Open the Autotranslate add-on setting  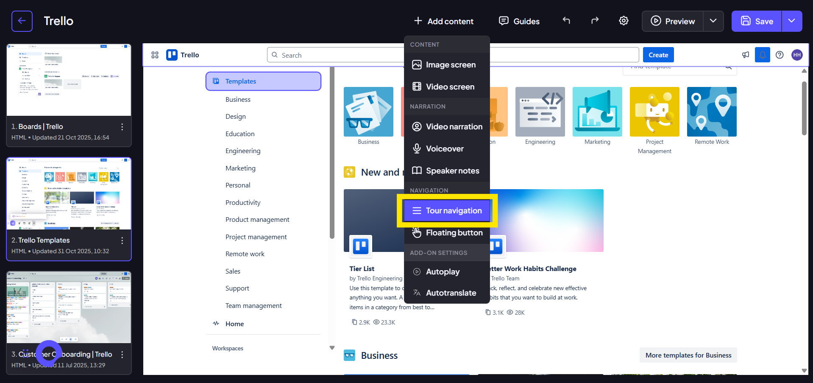click(x=447, y=293)
